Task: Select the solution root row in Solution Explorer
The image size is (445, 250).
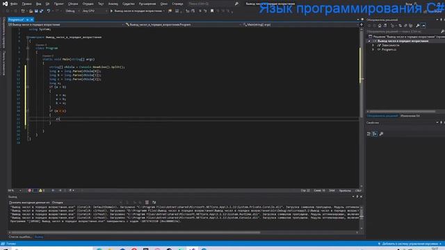Action: coord(406,37)
